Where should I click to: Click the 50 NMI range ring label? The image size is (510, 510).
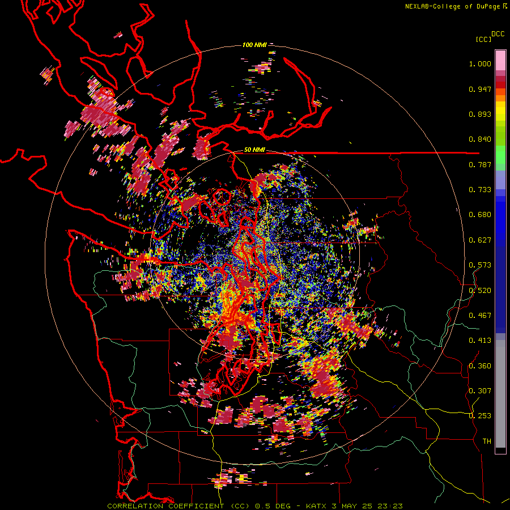[x=254, y=150]
